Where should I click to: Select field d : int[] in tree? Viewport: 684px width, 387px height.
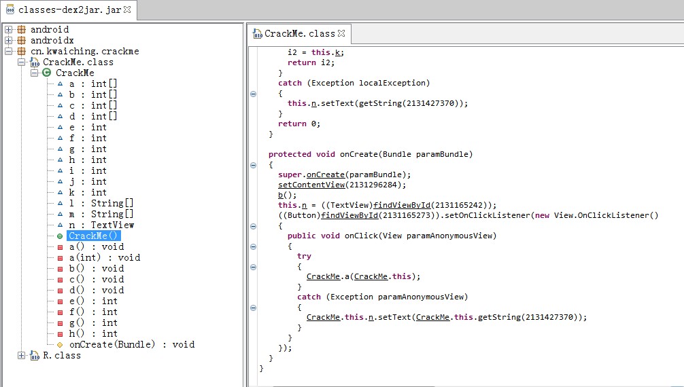click(x=93, y=116)
